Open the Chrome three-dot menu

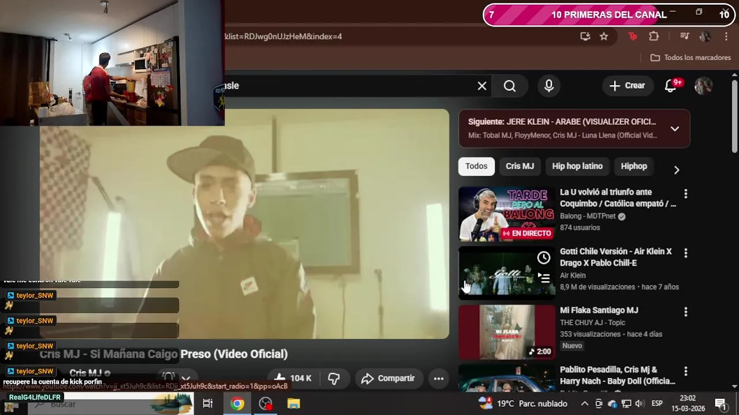pyautogui.click(x=726, y=36)
